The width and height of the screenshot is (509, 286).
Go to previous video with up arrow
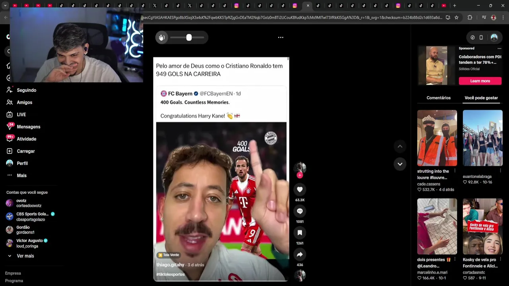[400, 147]
